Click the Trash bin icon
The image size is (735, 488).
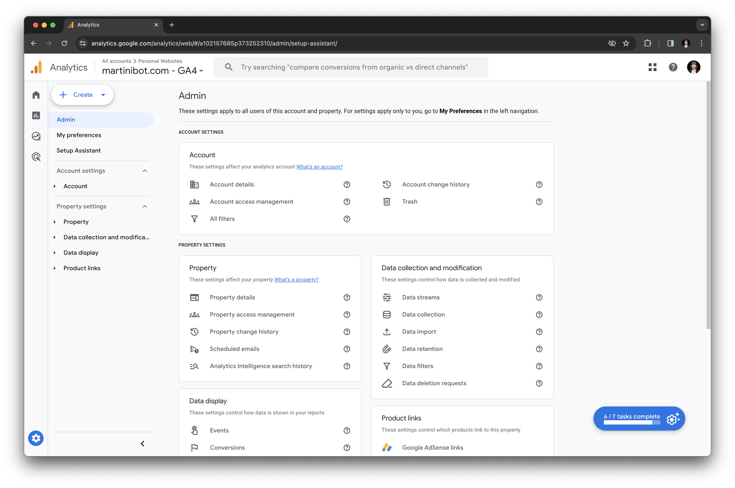pos(387,202)
